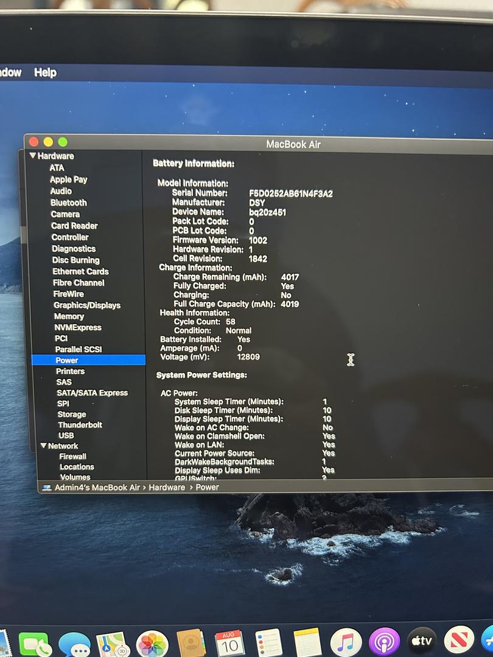This screenshot has width=493, height=657.
Task: Collapse the Network section triangle
Action: [x=44, y=445]
